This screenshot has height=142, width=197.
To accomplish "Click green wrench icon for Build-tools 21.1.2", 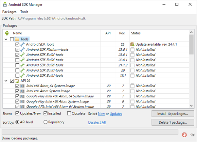I will coord(22,65).
